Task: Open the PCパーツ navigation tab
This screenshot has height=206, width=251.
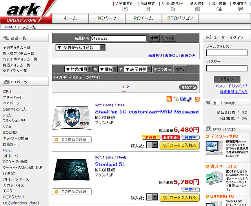Action: 107,18
